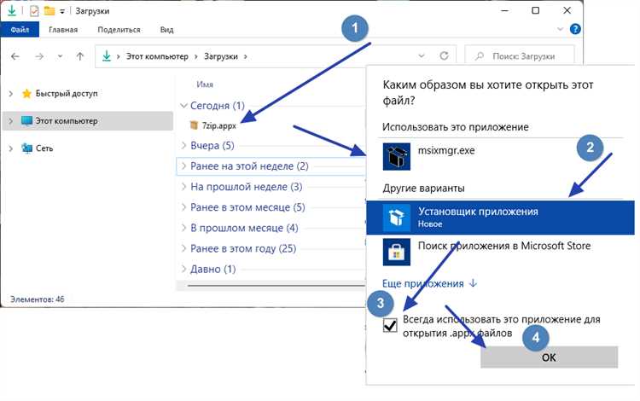
Task: Click Этот компьютер in address breadcrumb
Action: (157, 56)
